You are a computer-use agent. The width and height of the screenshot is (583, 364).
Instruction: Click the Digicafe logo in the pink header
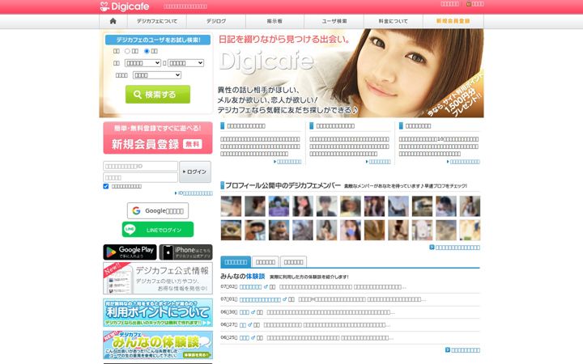(x=125, y=6)
